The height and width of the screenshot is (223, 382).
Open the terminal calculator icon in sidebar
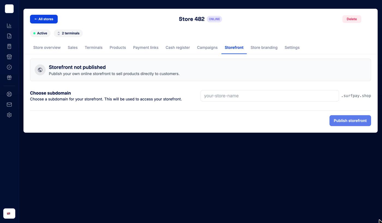click(9, 46)
